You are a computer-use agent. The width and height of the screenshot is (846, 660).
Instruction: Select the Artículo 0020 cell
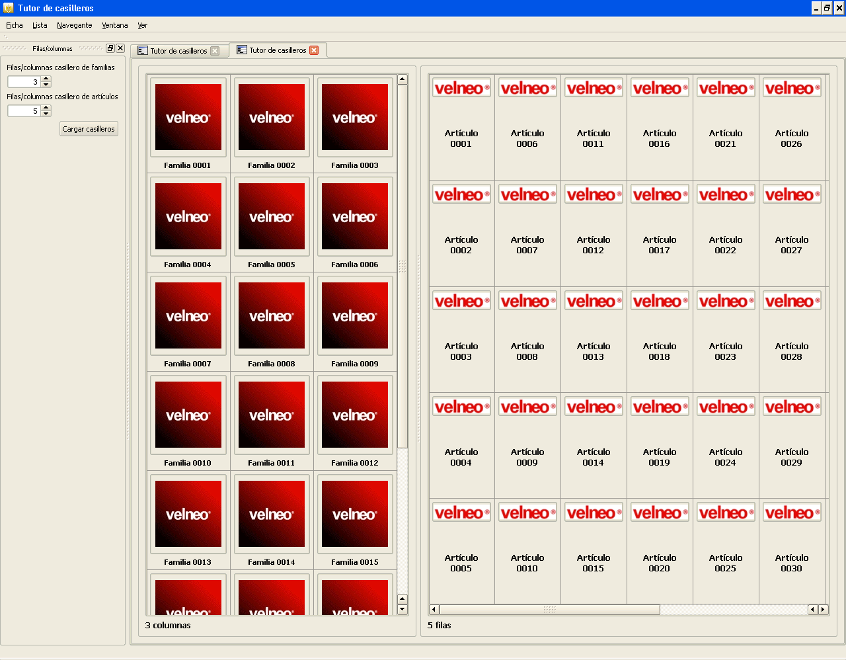click(660, 551)
